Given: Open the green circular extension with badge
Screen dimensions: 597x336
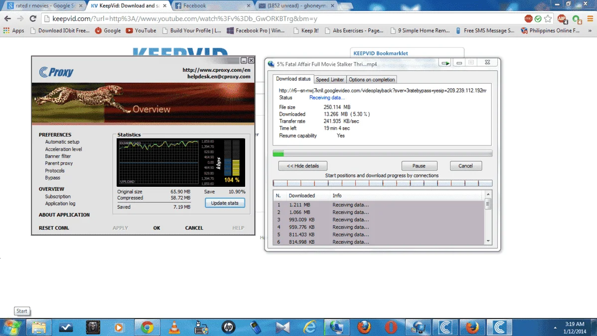Looking at the screenshot, I should [577, 18].
